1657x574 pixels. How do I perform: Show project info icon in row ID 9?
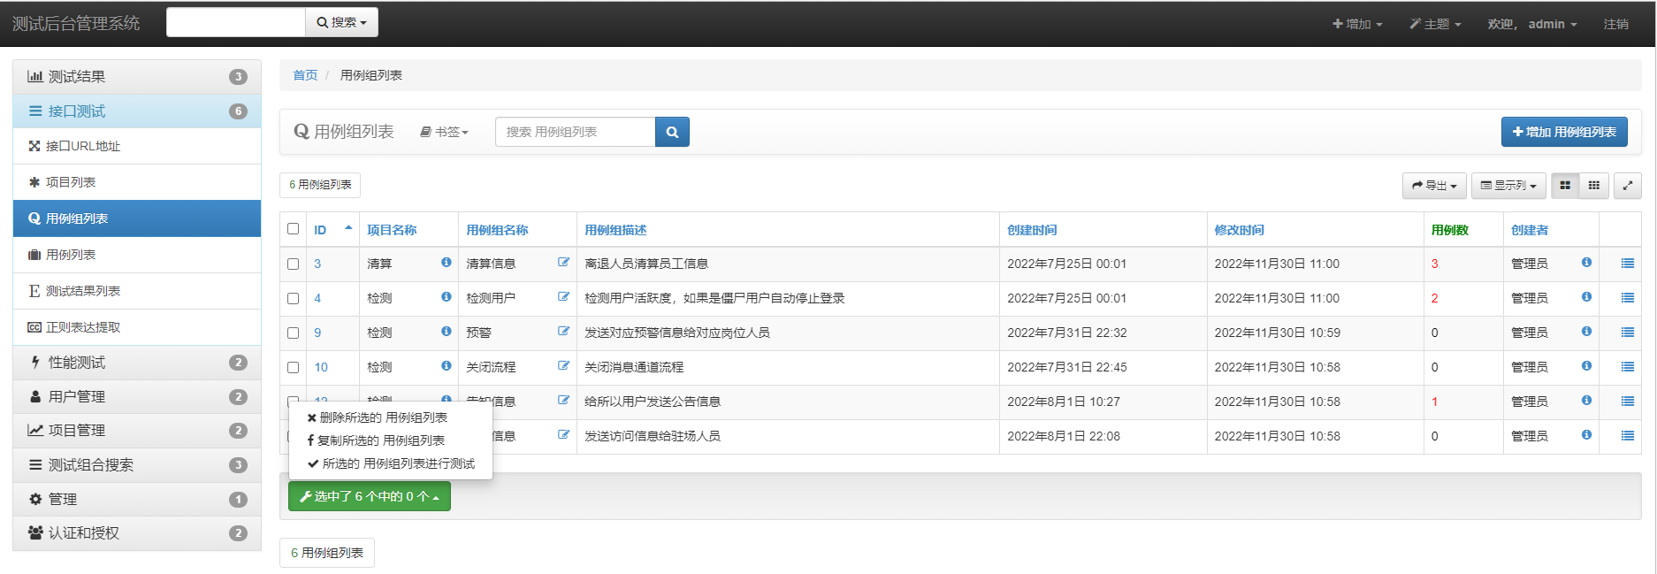click(x=447, y=332)
